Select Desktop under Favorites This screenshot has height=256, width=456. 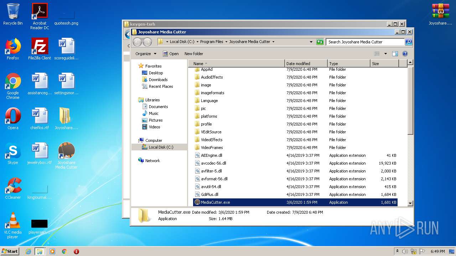[x=156, y=73]
